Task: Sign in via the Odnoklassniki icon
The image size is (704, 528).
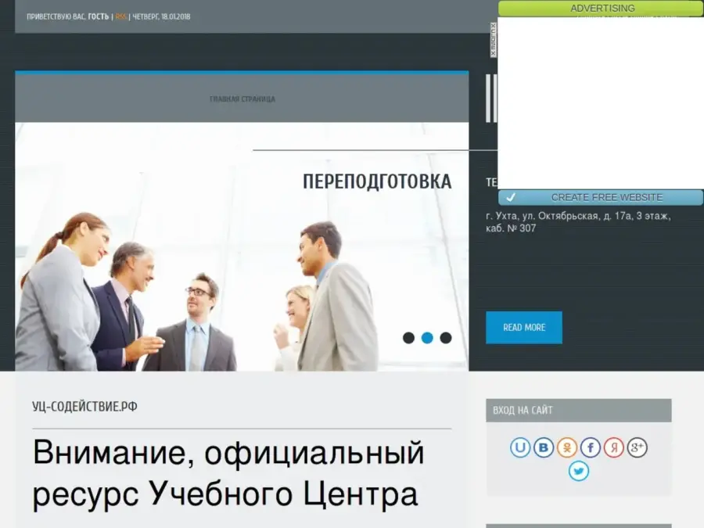Action: pyautogui.click(x=567, y=447)
